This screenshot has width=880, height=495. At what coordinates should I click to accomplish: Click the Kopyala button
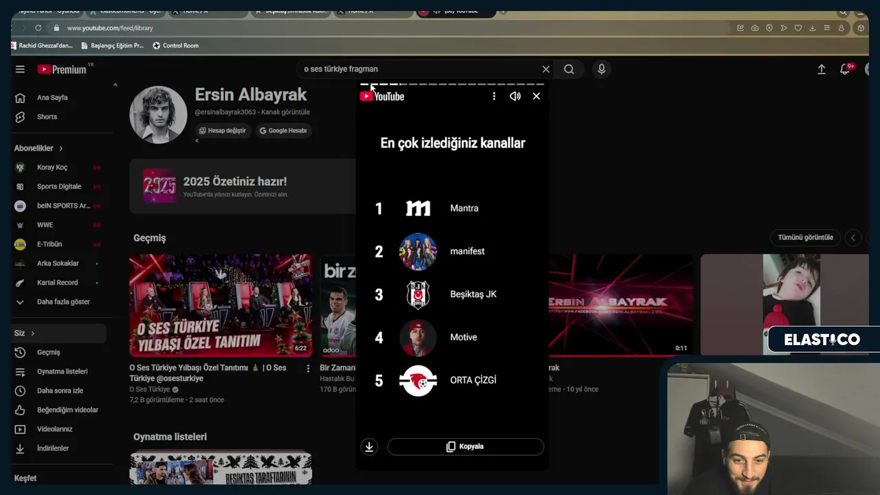tap(465, 447)
